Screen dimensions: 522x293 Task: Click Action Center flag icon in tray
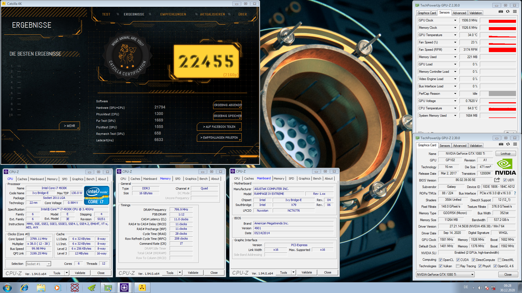[487, 288]
